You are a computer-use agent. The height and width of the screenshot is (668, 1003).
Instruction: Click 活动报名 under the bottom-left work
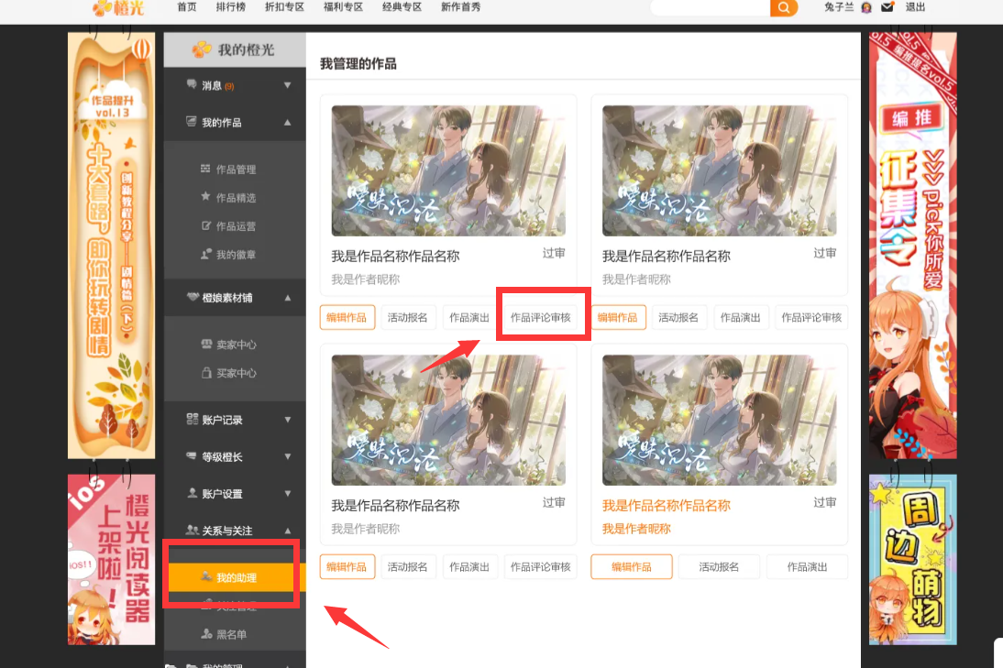(407, 567)
